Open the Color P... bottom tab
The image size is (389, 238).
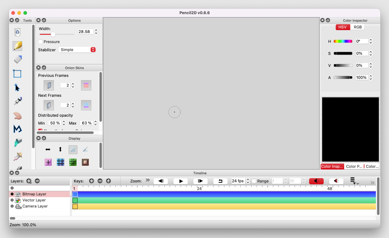[x=354, y=166]
